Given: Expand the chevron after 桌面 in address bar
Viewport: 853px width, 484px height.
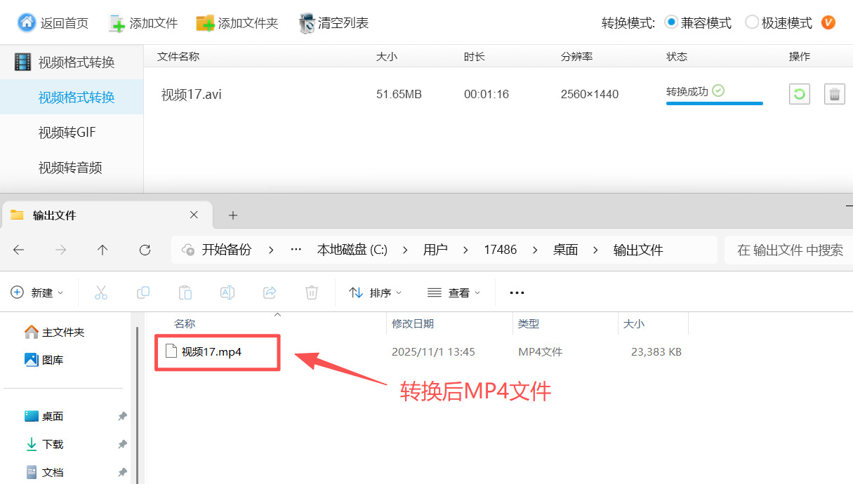Looking at the screenshot, I should coord(595,250).
